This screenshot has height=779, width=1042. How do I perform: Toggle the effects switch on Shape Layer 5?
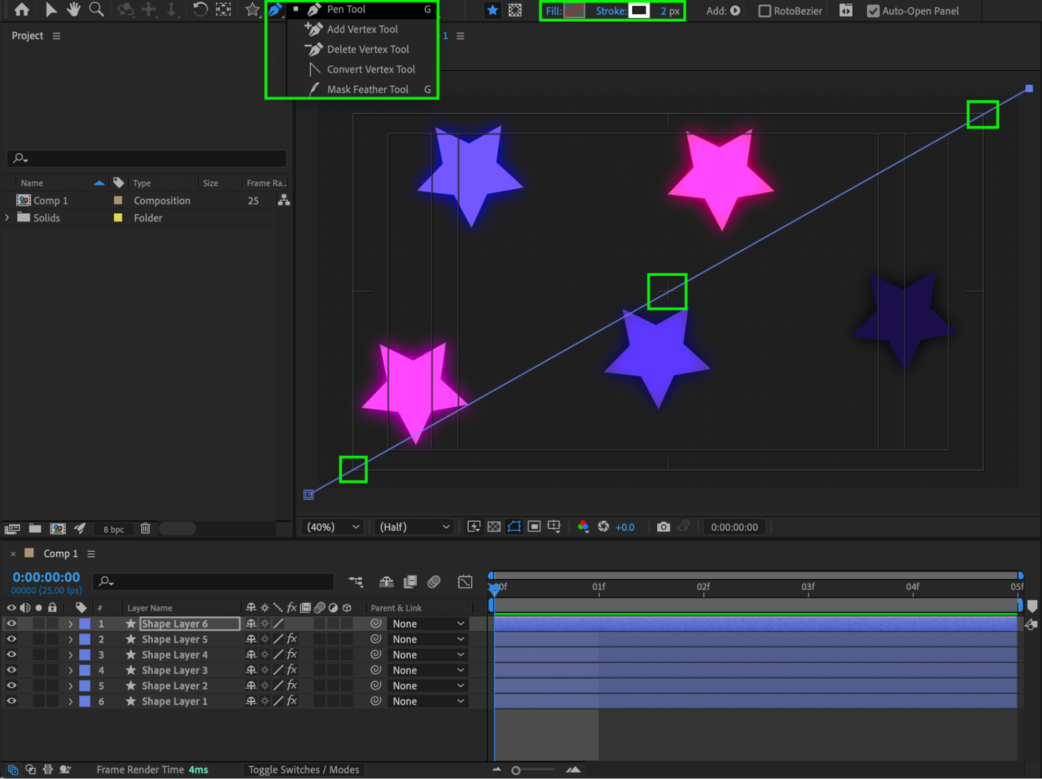(292, 639)
